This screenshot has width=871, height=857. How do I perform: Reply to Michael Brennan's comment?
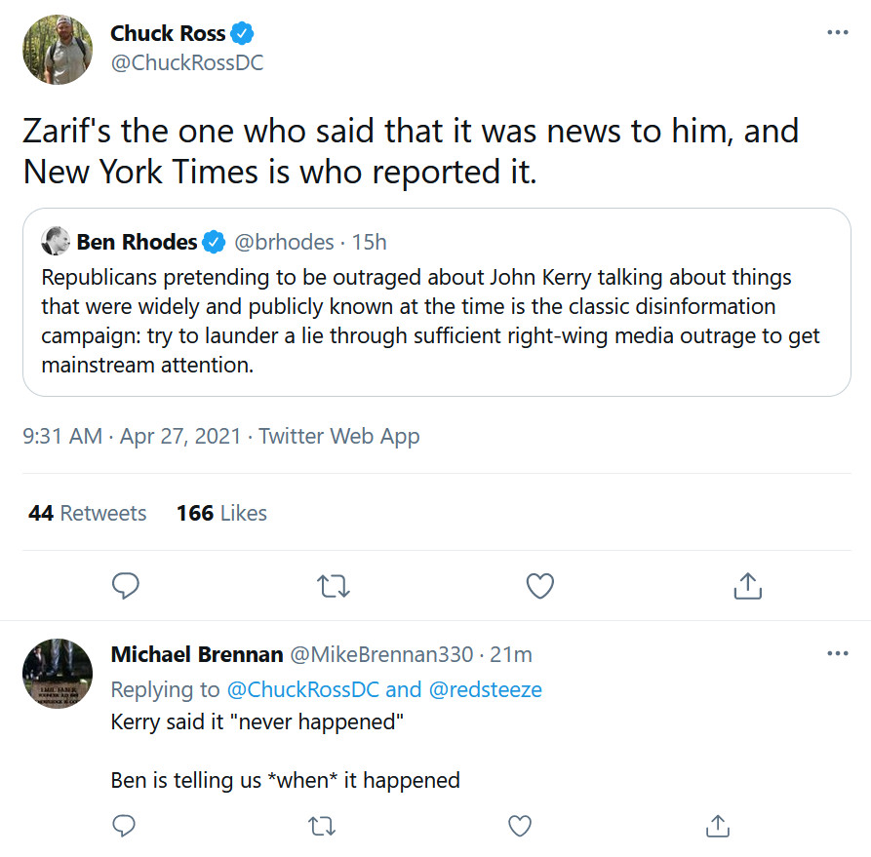[124, 826]
